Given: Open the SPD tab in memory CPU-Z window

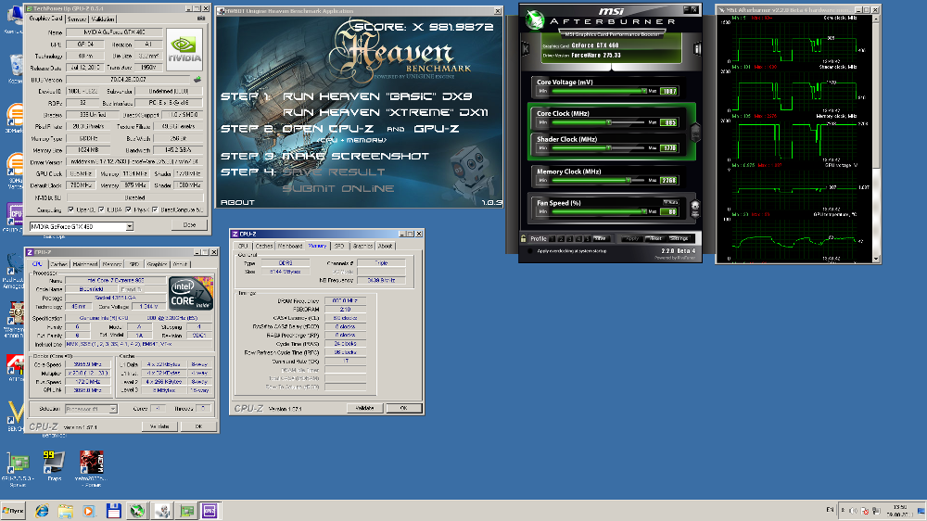Looking at the screenshot, I should [338, 246].
